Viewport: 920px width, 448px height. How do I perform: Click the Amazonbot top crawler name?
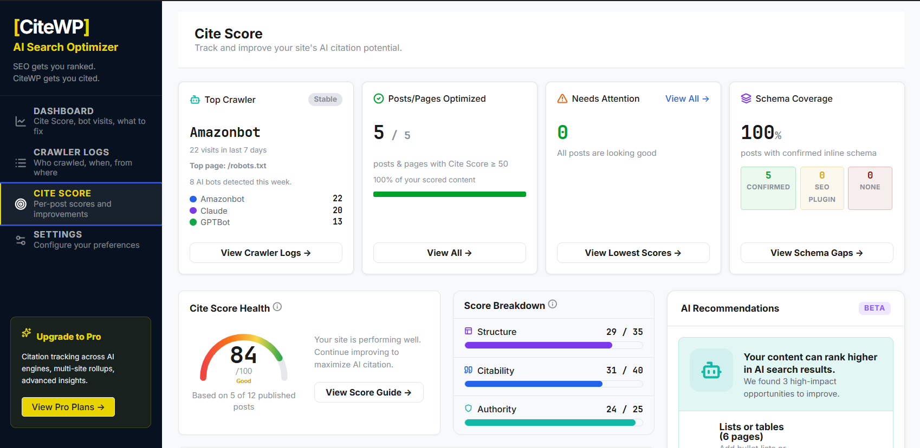coord(225,132)
